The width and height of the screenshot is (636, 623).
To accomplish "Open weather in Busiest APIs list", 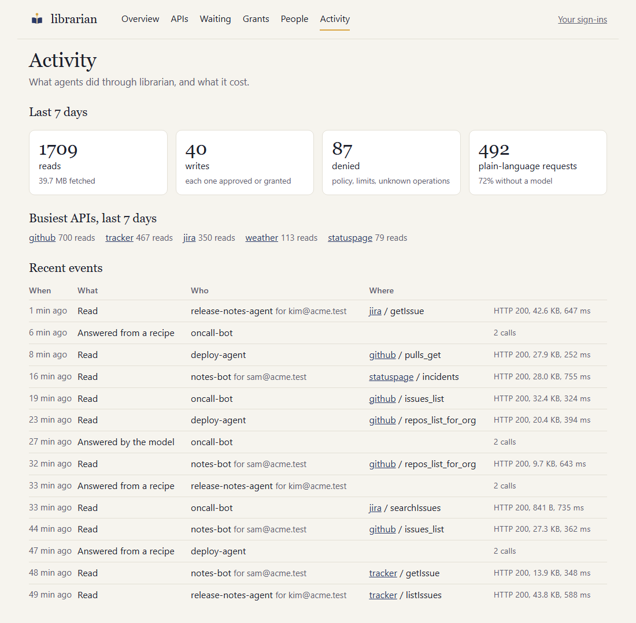I will pos(261,238).
